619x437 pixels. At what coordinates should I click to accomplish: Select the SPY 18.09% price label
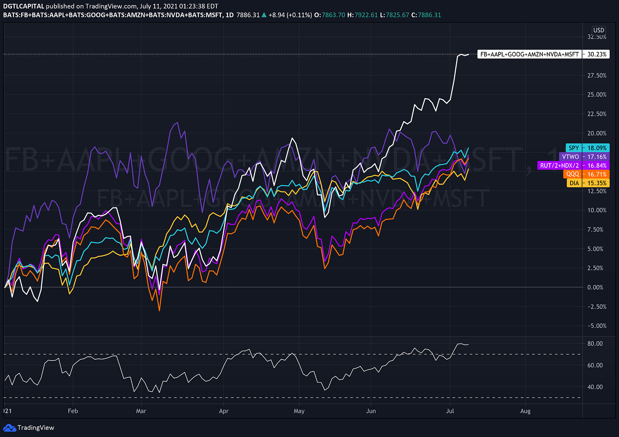[588, 148]
